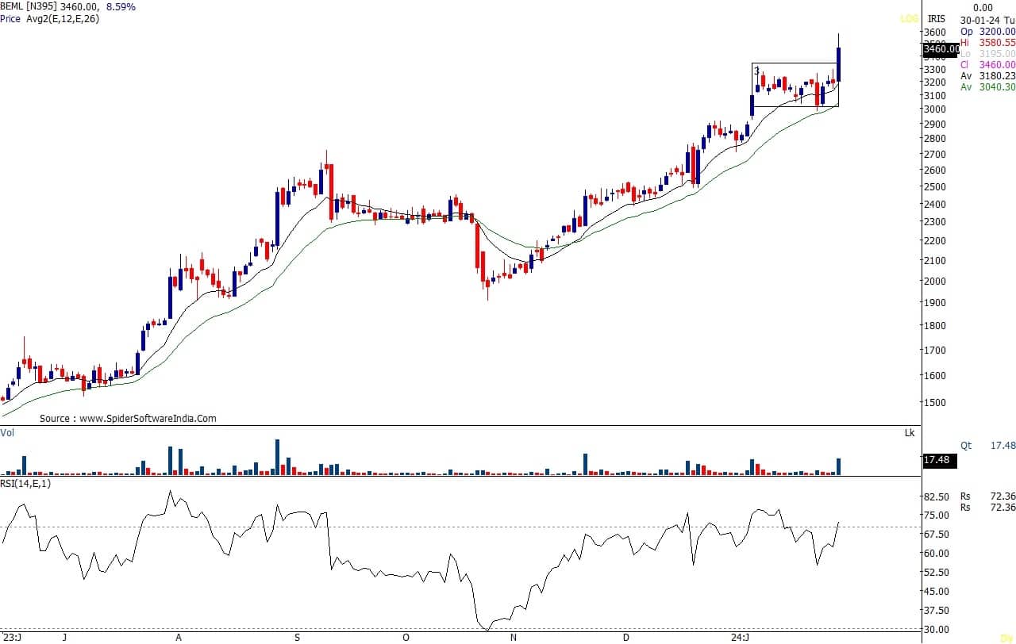1016x644 pixels.
Task: Click the 1500 price axis label
Action: (934, 402)
